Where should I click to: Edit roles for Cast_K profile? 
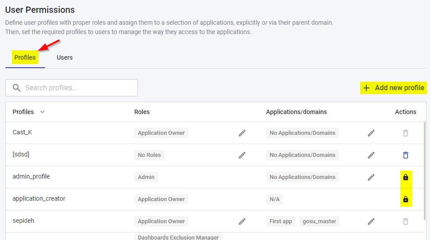242,133
